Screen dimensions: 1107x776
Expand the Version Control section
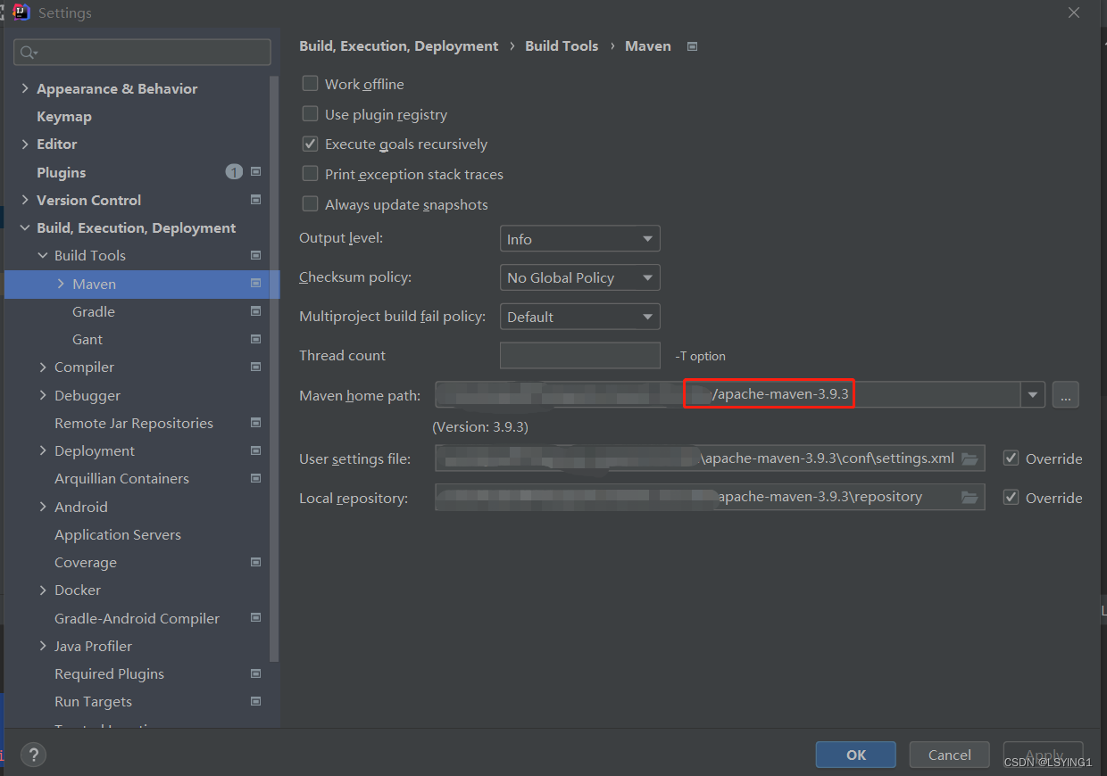25,200
